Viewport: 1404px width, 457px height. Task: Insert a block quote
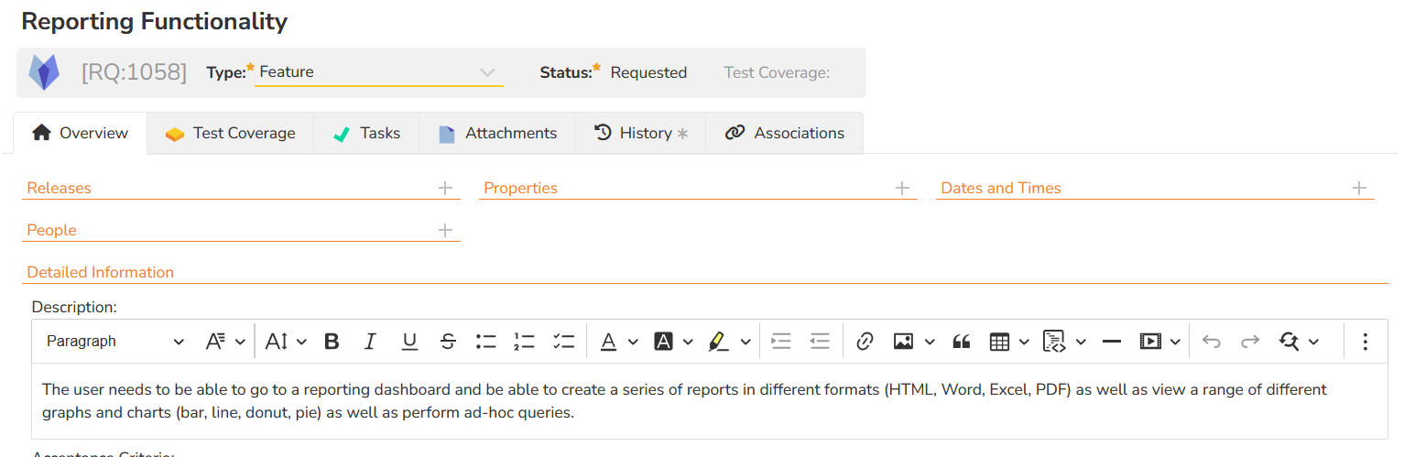961,342
